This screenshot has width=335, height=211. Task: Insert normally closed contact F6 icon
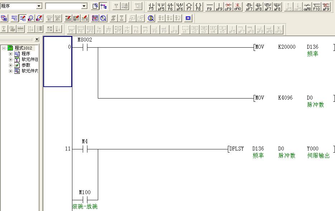pyautogui.click(x=170, y=6)
